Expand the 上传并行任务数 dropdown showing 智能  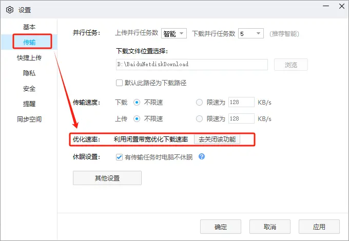174,33
